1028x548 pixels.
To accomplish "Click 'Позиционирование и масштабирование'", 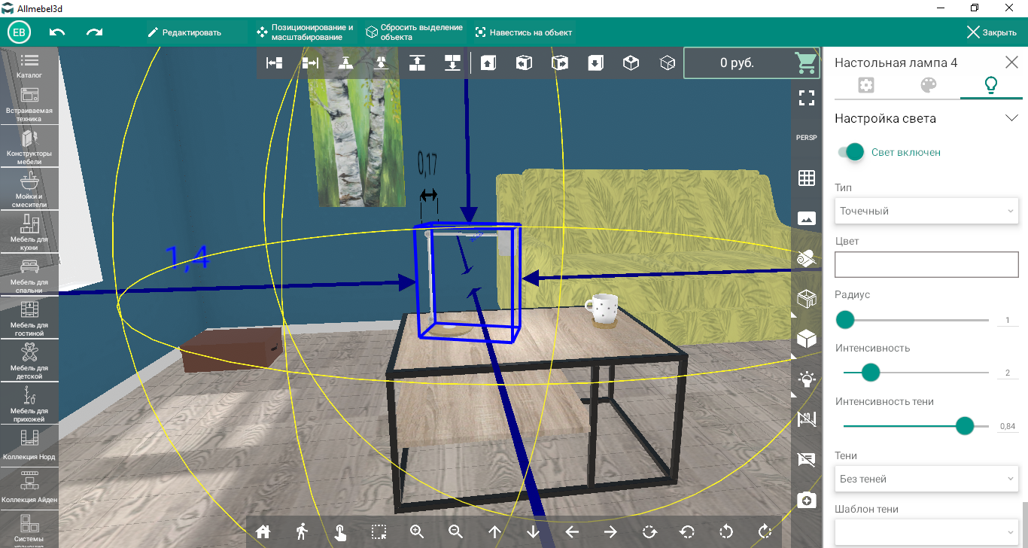I will point(305,32).
